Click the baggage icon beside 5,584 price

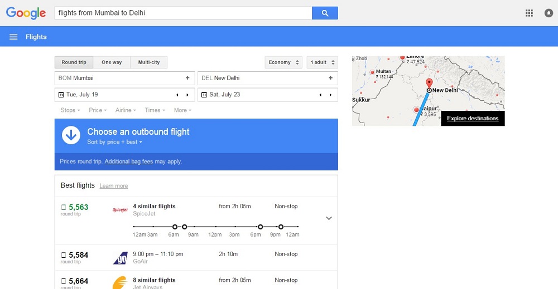(64, 255)
